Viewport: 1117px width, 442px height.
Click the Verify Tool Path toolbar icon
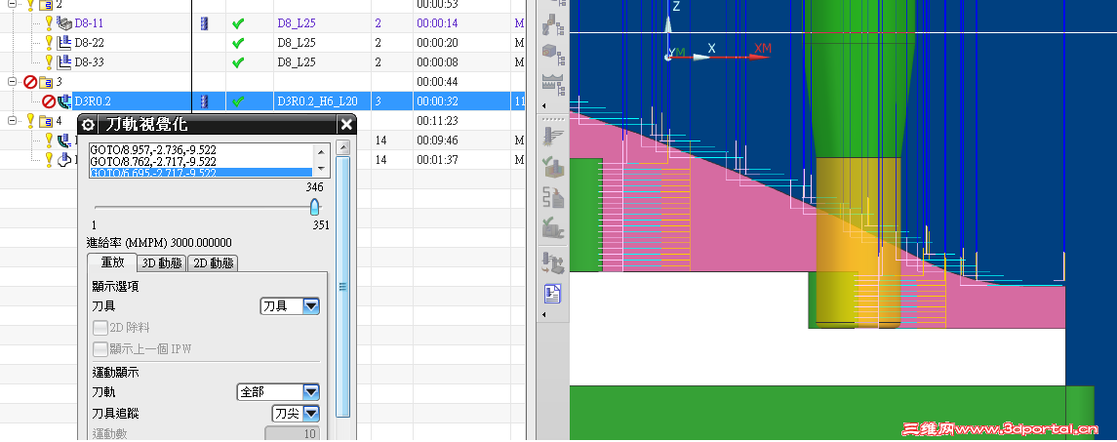pos(553,168)
